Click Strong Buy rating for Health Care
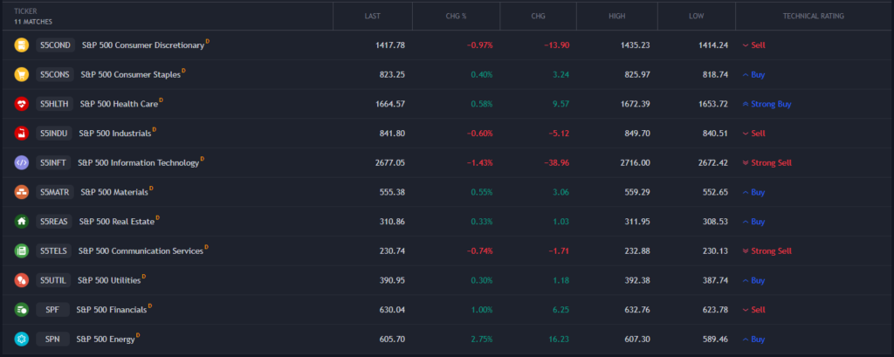Screen dimensions: 894x357 [771, 104]
